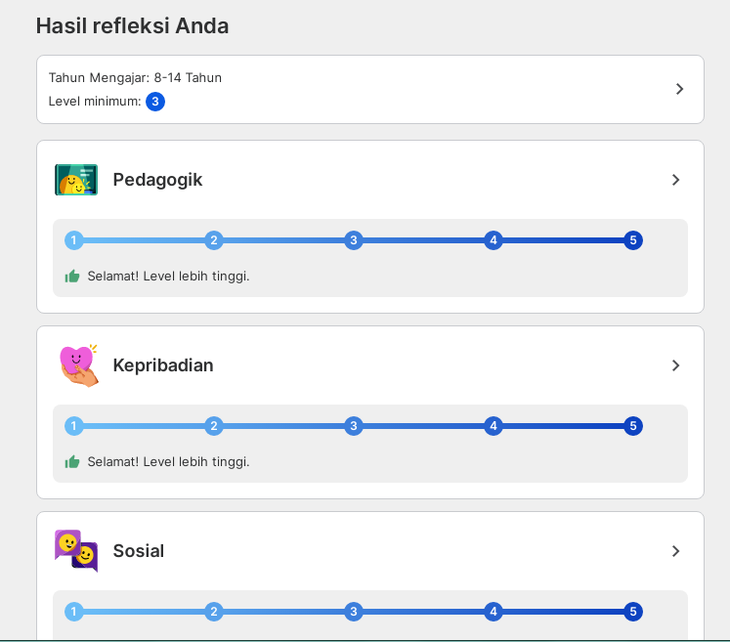Click level 5 marker on Pedagogik
This screenshot has width=730, height=642.
point(633,240)
